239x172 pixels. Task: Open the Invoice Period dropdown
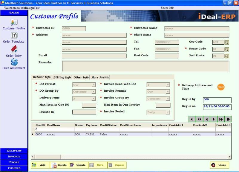click(x=168, y=112)
